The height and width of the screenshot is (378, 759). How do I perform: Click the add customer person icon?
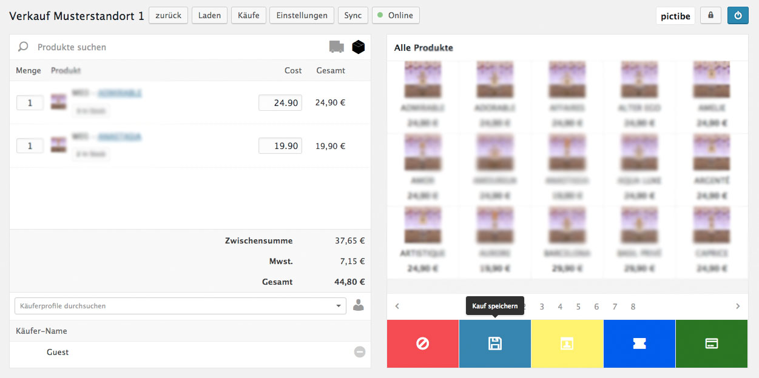(359, 305)
